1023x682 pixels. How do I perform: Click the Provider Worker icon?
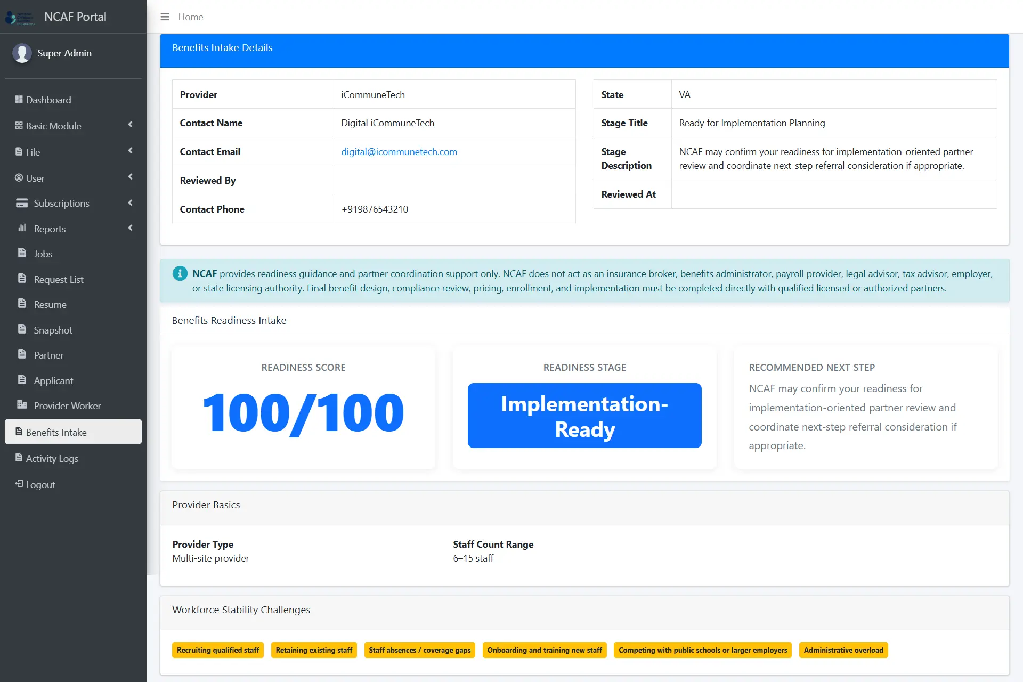(x=22, y=405)
